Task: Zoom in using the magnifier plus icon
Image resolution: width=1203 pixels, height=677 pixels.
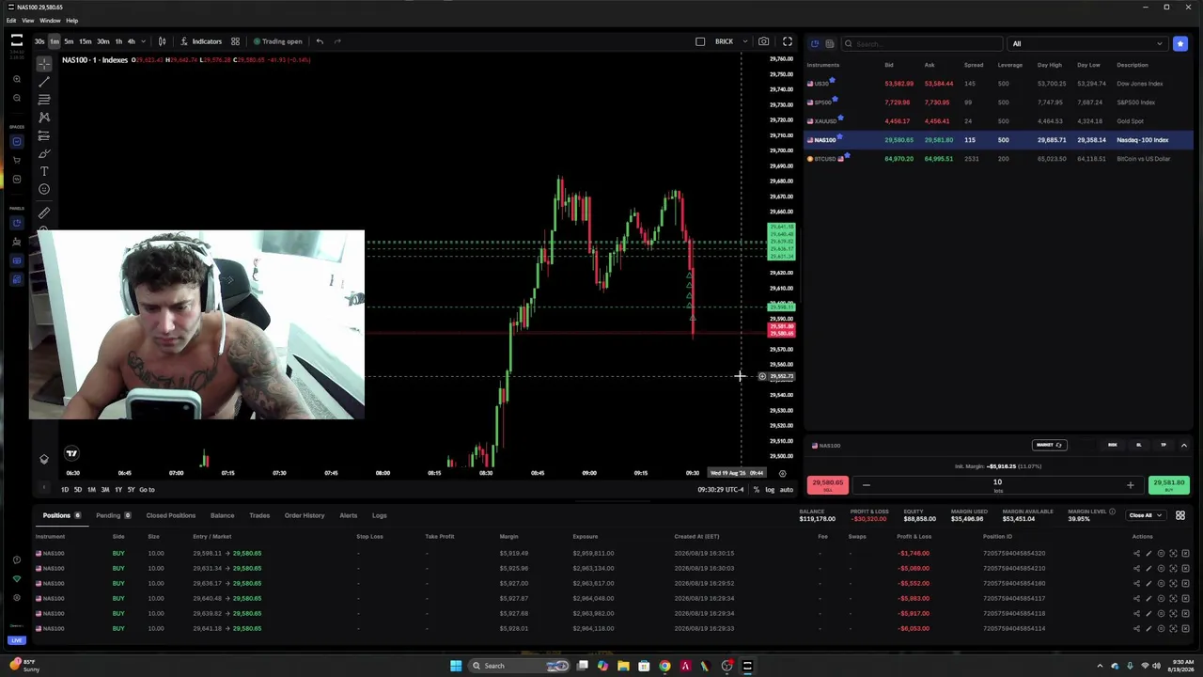Action: [17, 80]
